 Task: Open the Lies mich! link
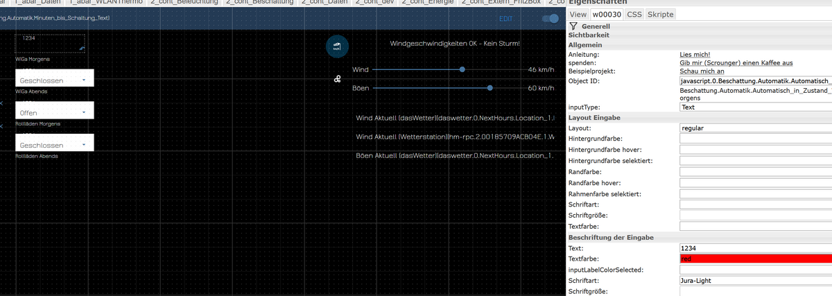click(x=695, y=54)
